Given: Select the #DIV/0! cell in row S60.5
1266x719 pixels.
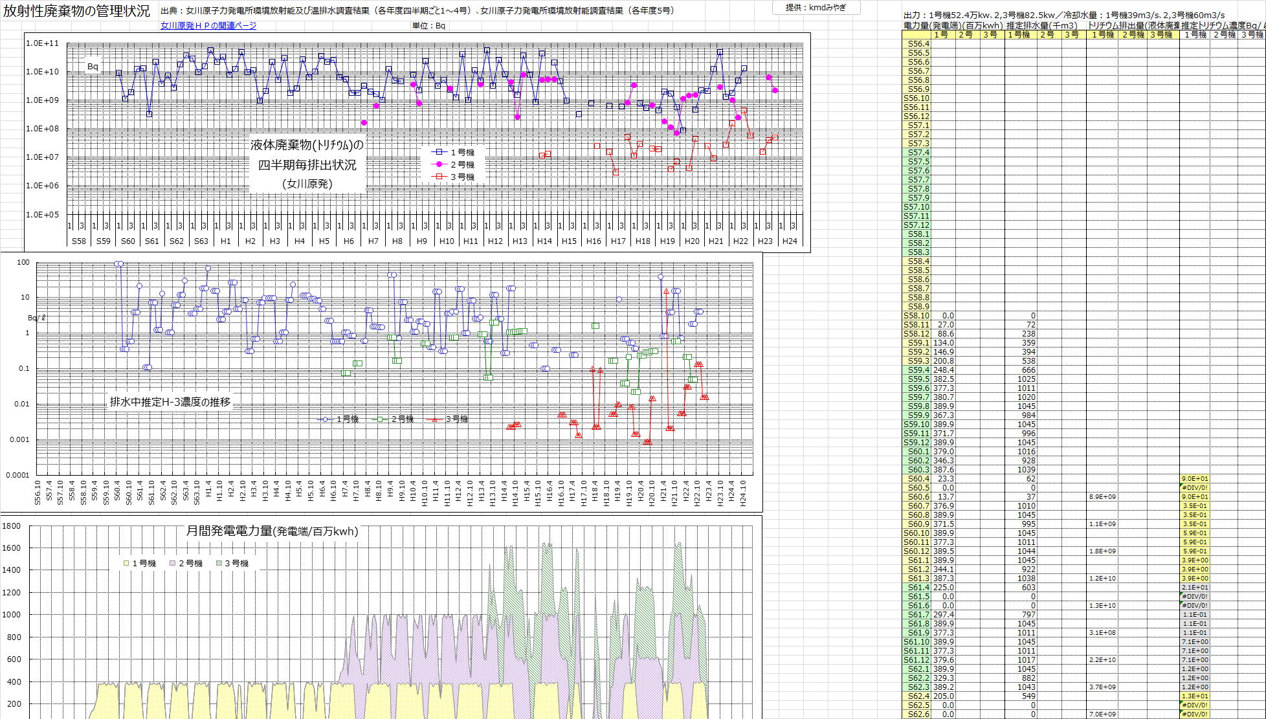Looking at the screenshot, I should (x=1195, y=488).
